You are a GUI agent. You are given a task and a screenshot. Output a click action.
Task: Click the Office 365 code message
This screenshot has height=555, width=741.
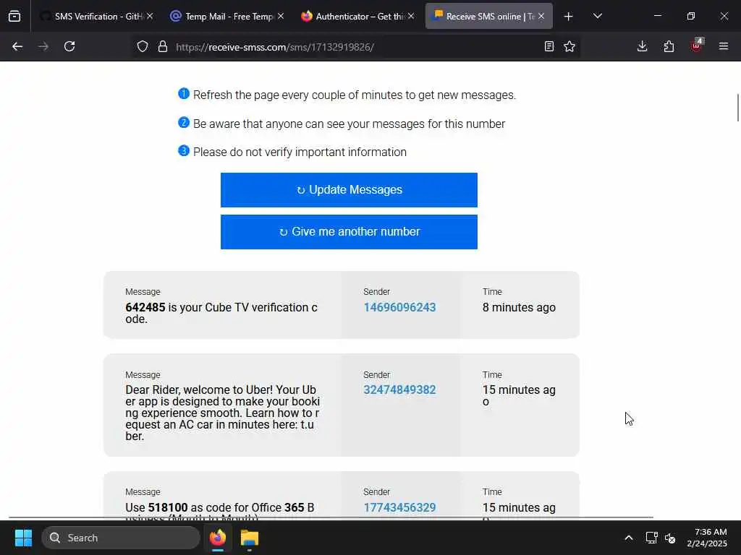tap(220, 511)
